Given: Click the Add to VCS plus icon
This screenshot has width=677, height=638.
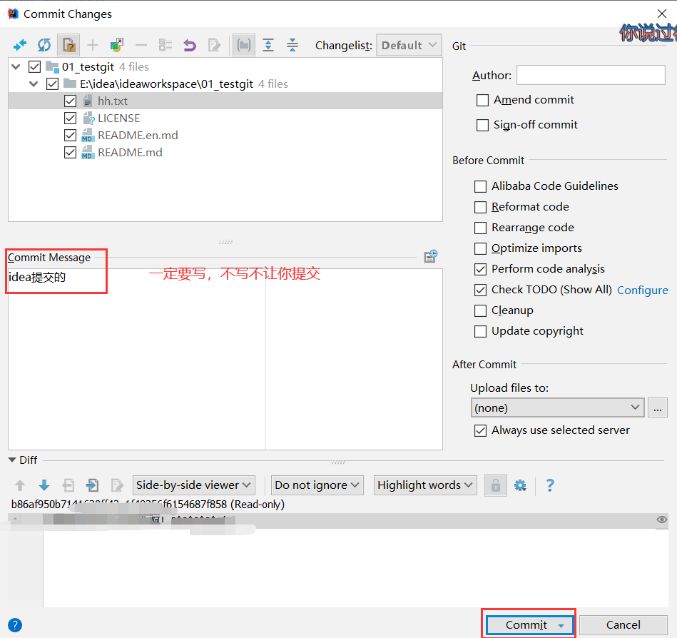Looking at the screenshot, I should click(x=93, y=45).
